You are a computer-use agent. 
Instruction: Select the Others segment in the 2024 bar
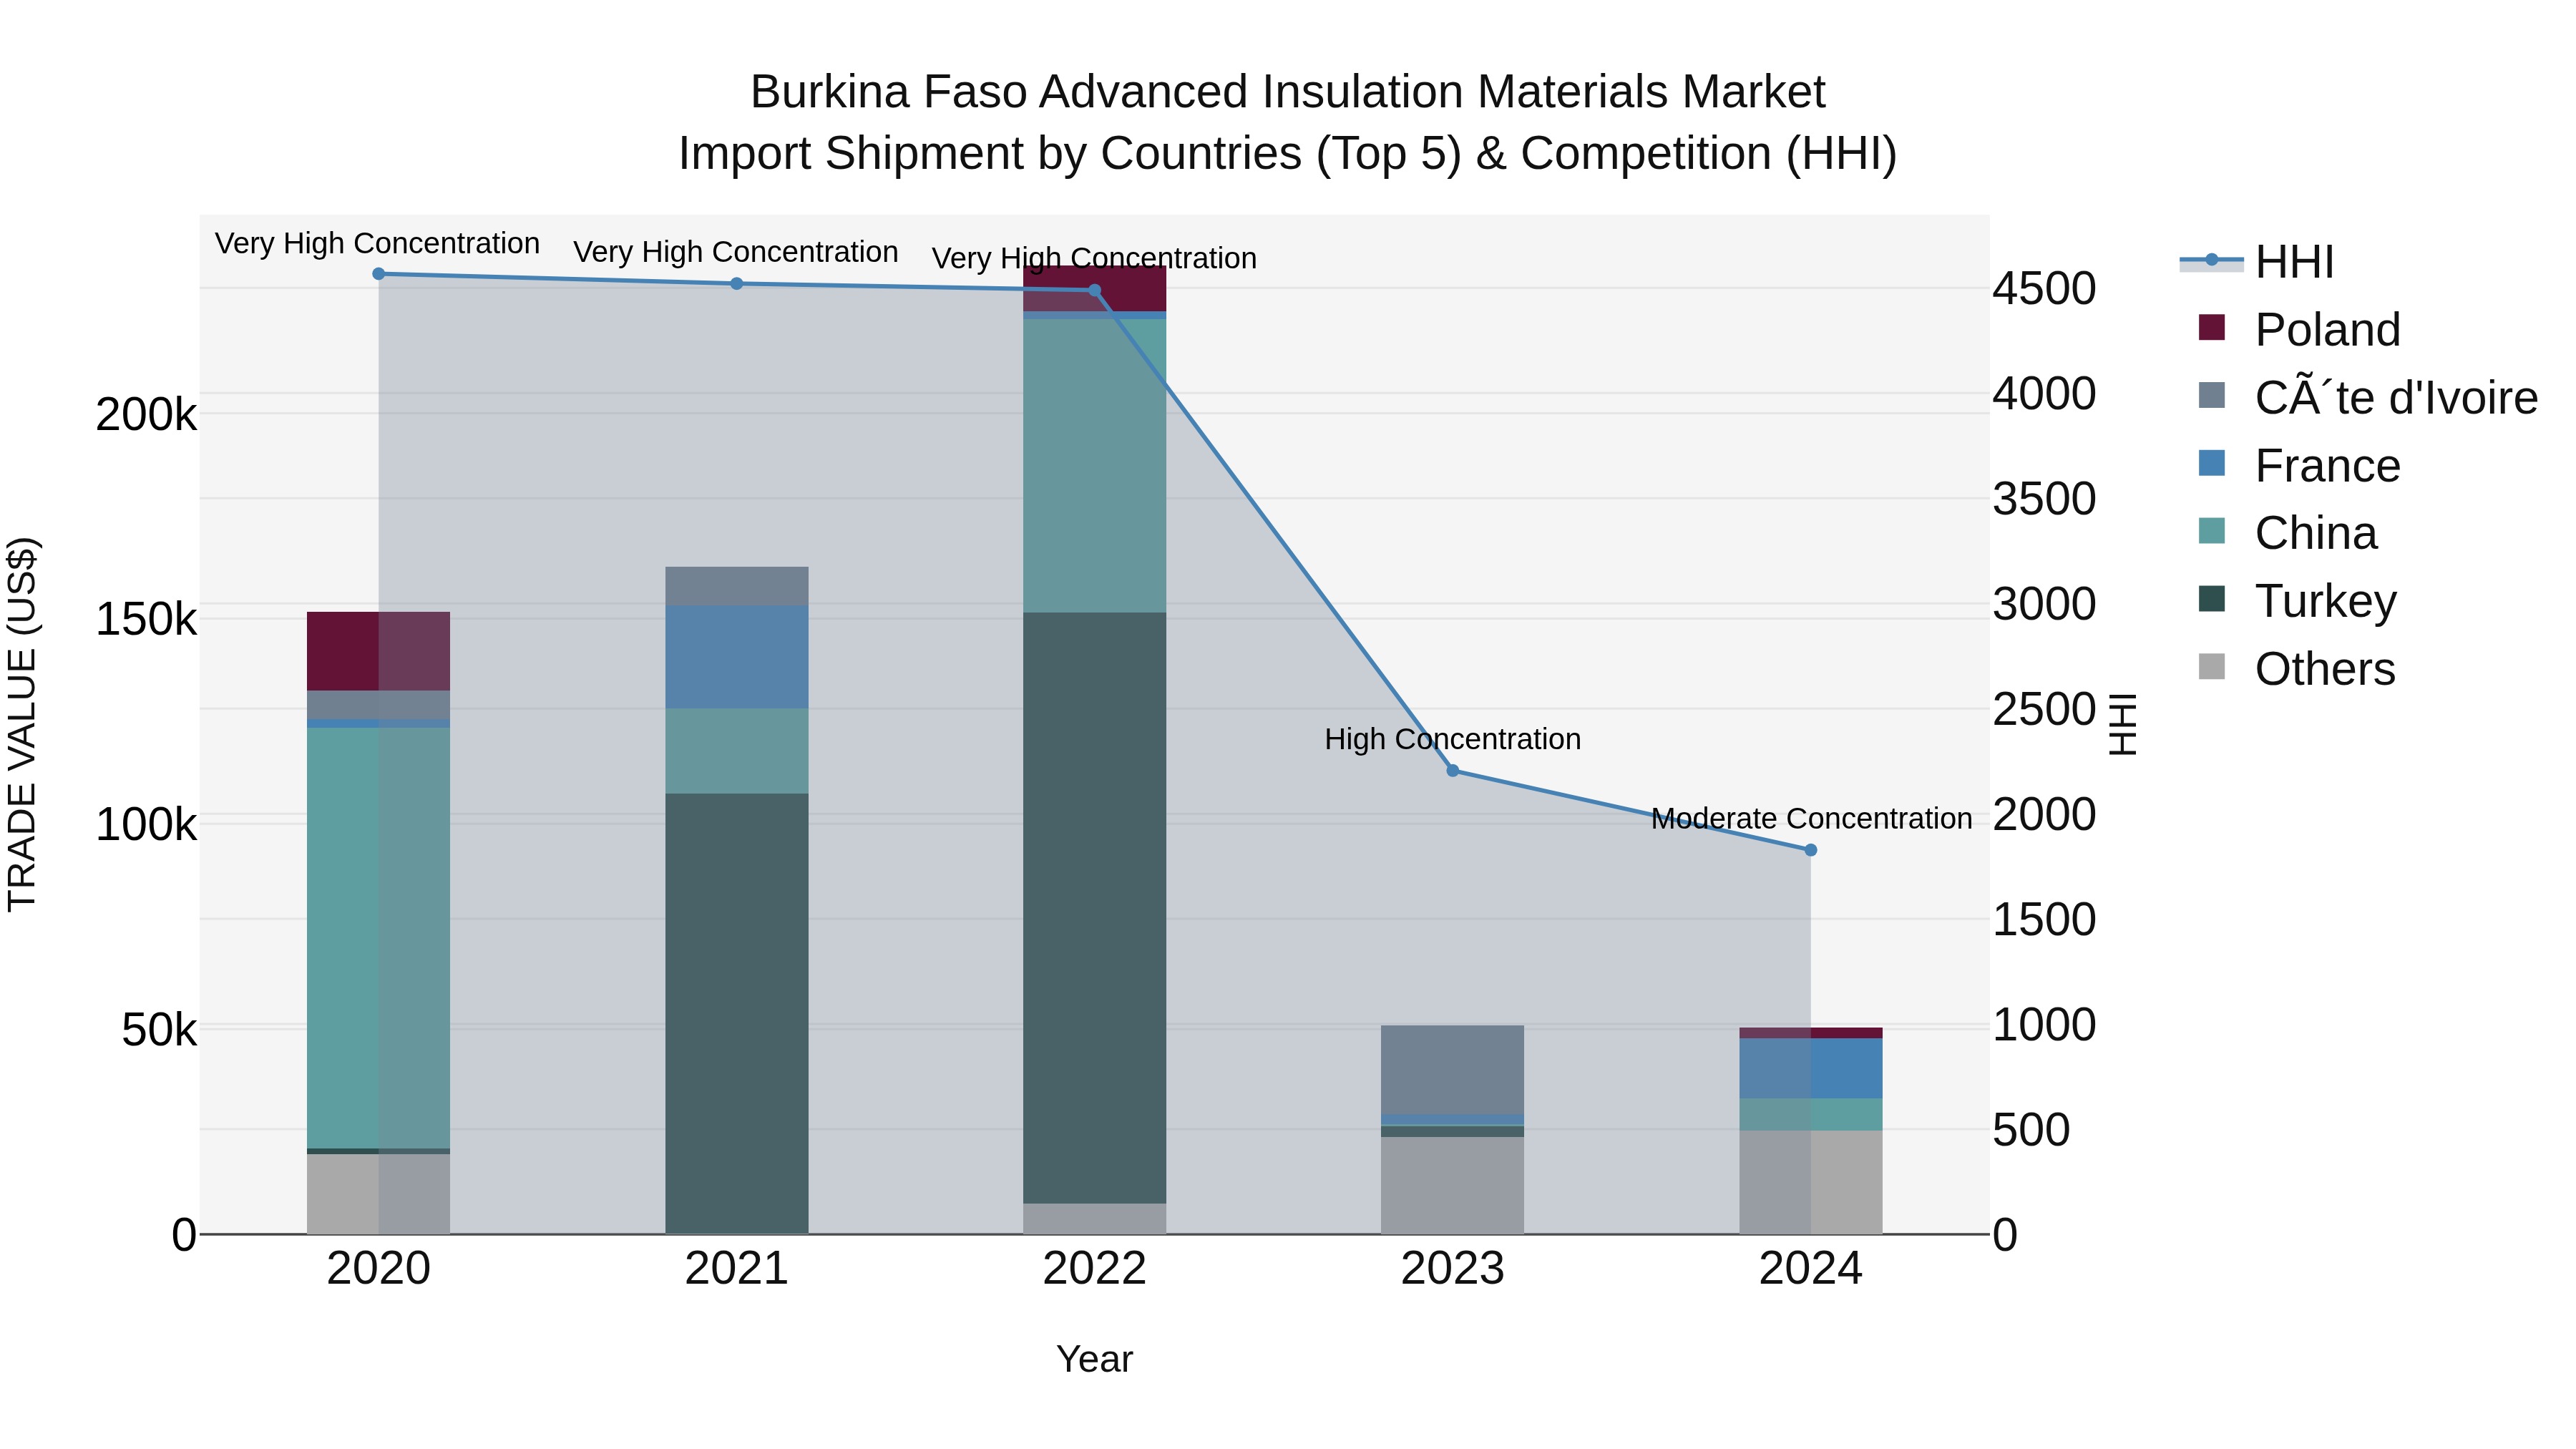pos(1811,1183)
